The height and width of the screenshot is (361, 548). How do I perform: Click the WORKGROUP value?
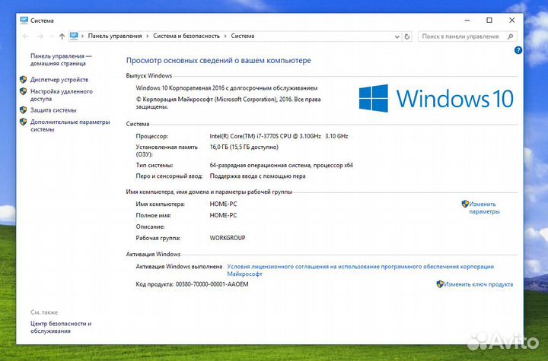[228, 238]
